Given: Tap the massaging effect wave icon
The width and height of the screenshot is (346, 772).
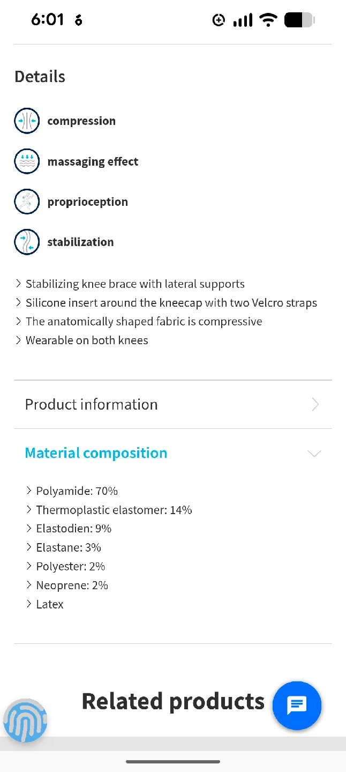Looking at the screenshot, I should [27, 161].
